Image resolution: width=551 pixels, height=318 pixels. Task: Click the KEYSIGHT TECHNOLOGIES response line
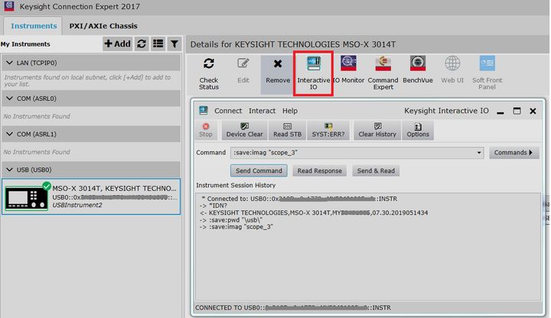[314, 213]
